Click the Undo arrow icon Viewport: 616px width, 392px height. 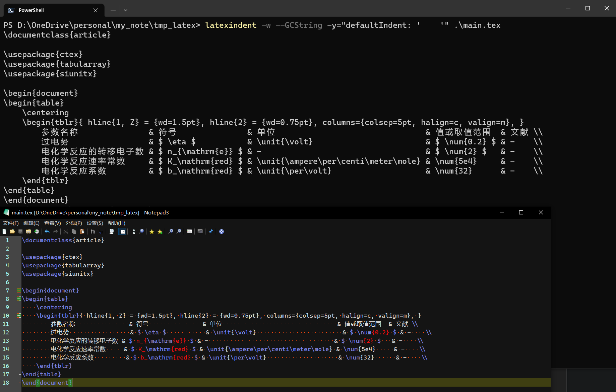point(47,232)
